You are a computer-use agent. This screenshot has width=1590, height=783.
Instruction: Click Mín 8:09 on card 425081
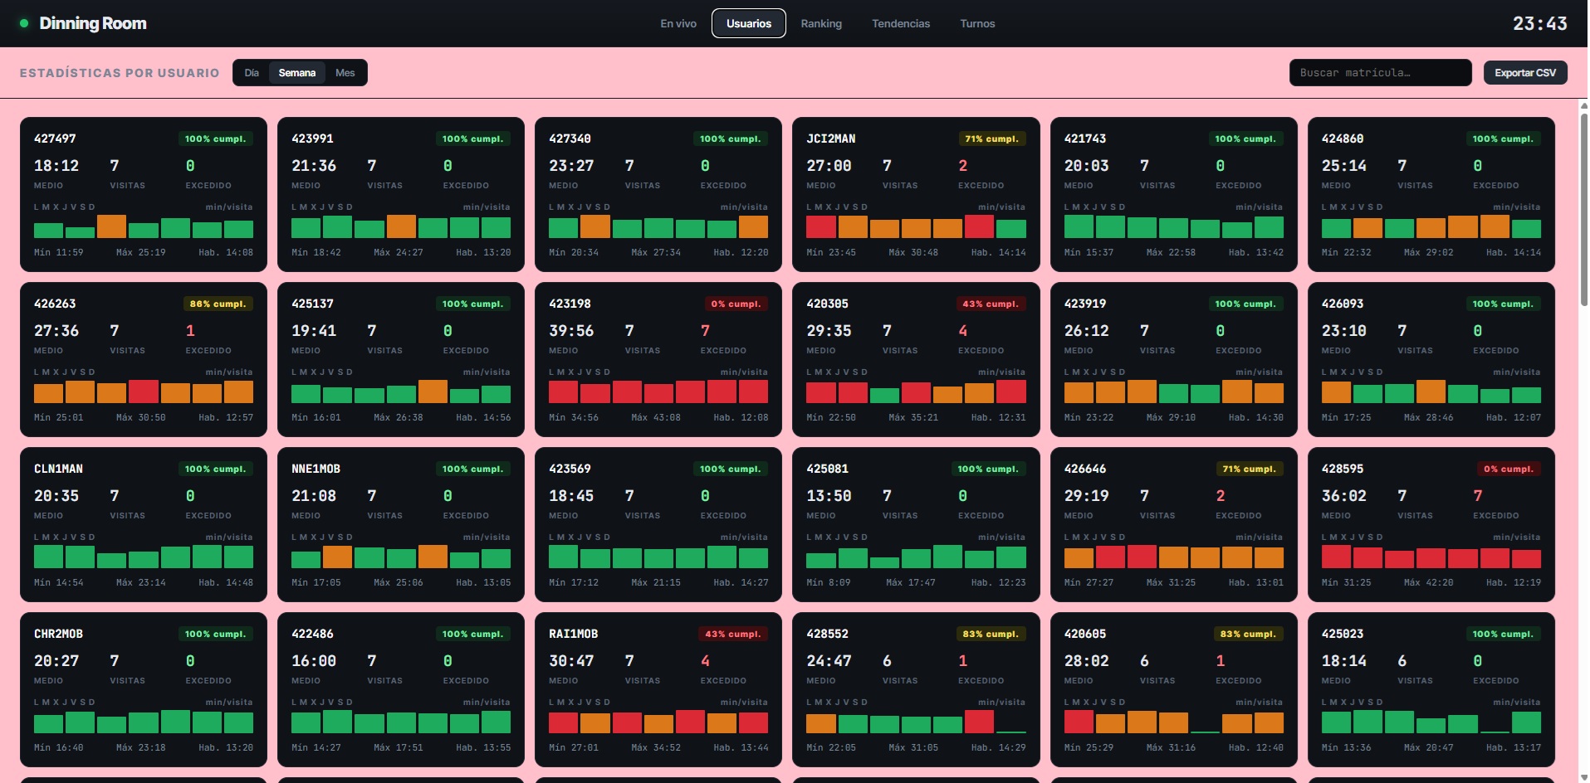[829, 582]
